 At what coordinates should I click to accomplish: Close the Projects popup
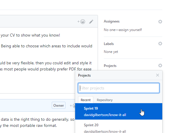tap(158, 75)
